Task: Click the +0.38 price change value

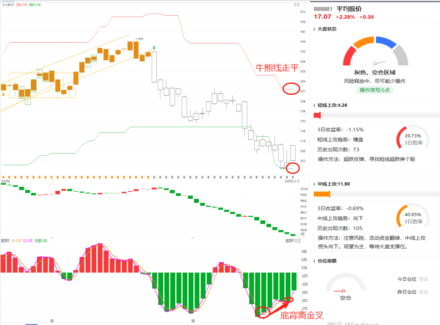Action: click(366, 17)
